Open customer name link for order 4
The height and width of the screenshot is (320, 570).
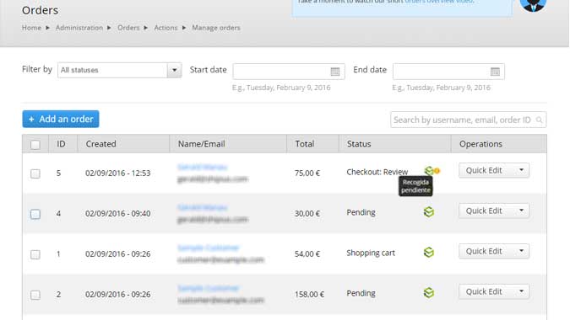202,208
